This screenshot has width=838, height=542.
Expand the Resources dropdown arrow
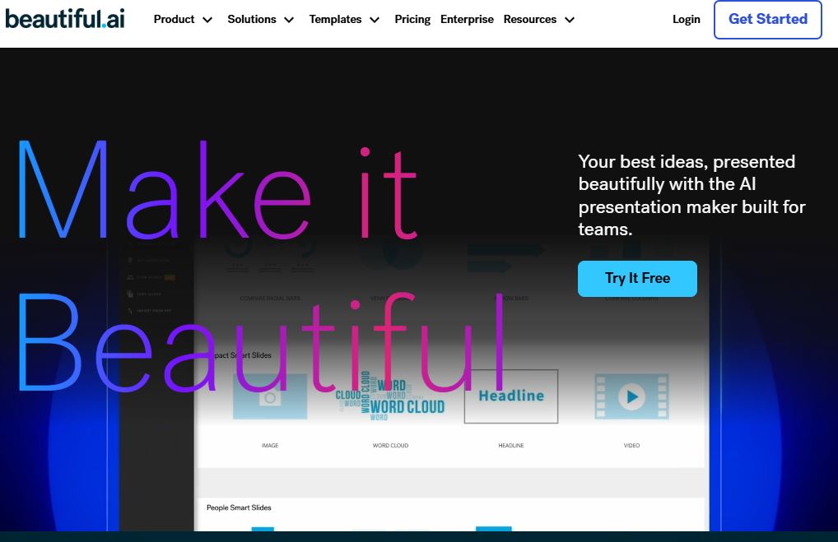570,20
